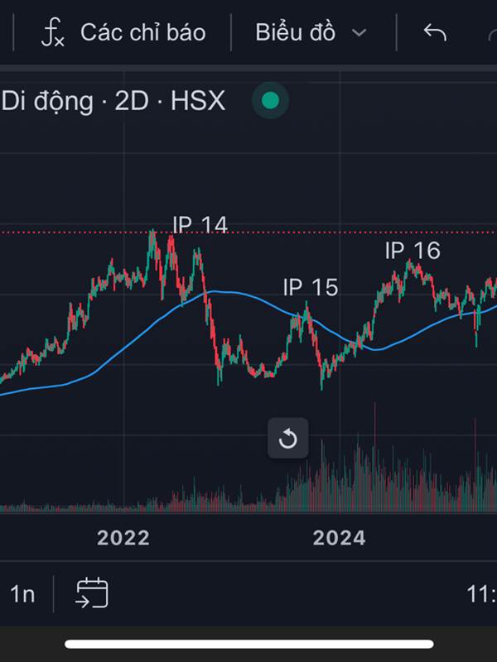Open the Biểu đồ chart dropdown
497x662 pixels.
click(311, 32)
